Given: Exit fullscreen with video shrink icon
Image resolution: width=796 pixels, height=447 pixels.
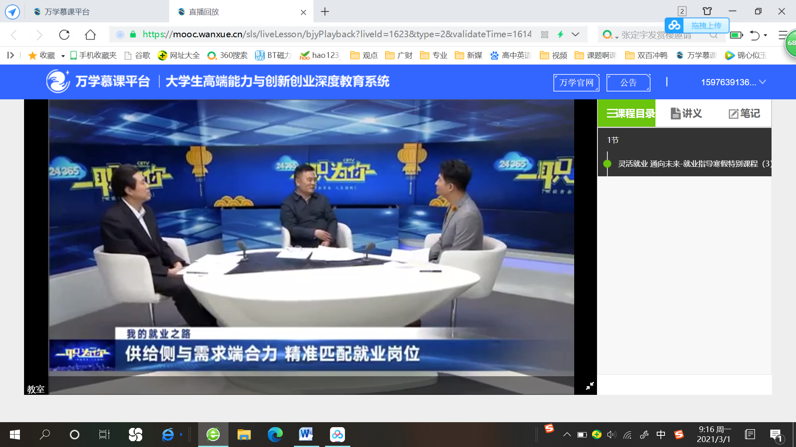Looking at the screenshot, I should click(590, 386).
